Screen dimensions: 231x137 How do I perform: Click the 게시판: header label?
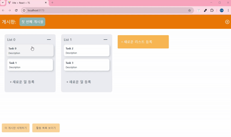(9, 22)
